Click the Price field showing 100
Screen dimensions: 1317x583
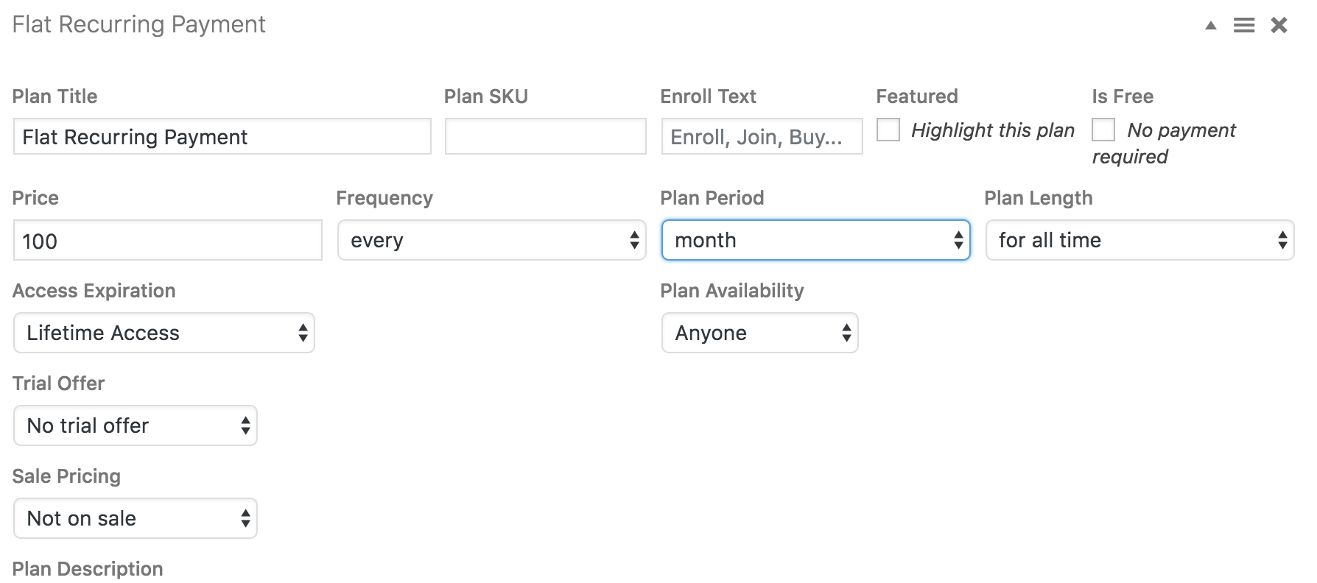(168, 240)
